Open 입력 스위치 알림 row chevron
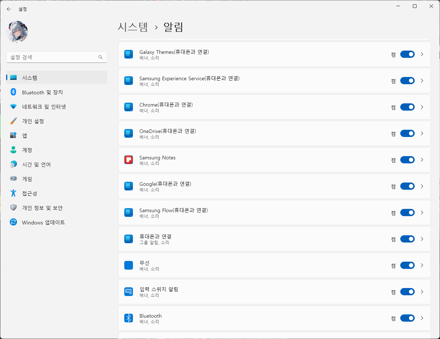The image size is (440, 339). click(x=422, y=292)
